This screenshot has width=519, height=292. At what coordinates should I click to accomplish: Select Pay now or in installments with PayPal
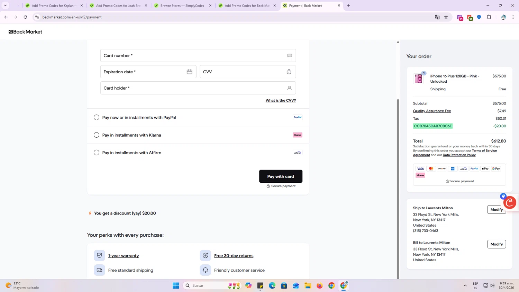[x=97, y=118]
